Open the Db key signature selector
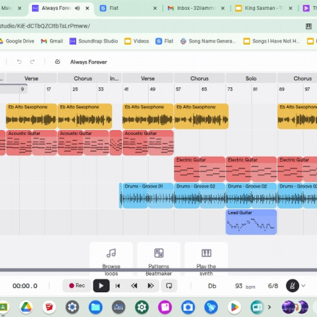 pyautogui.click(x=212, y=286)
